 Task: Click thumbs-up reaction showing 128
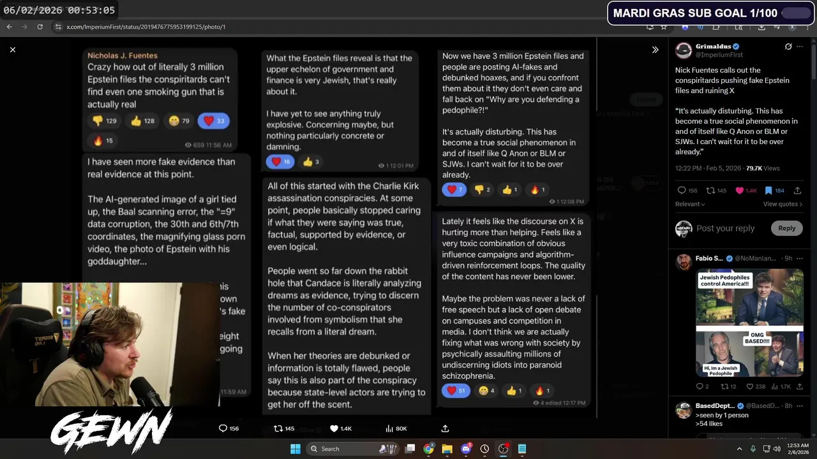click(x=142, y=120)
